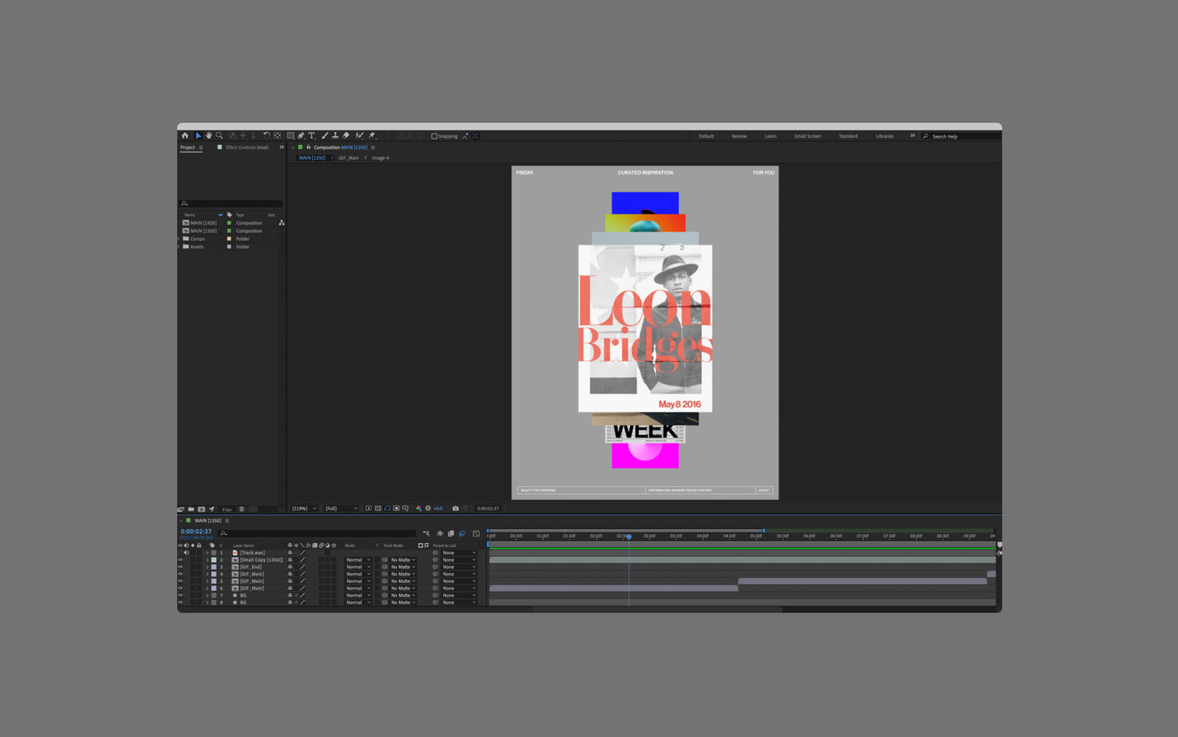
Task: Select the Rectangle shape tool
Action: tap(290, 135)
